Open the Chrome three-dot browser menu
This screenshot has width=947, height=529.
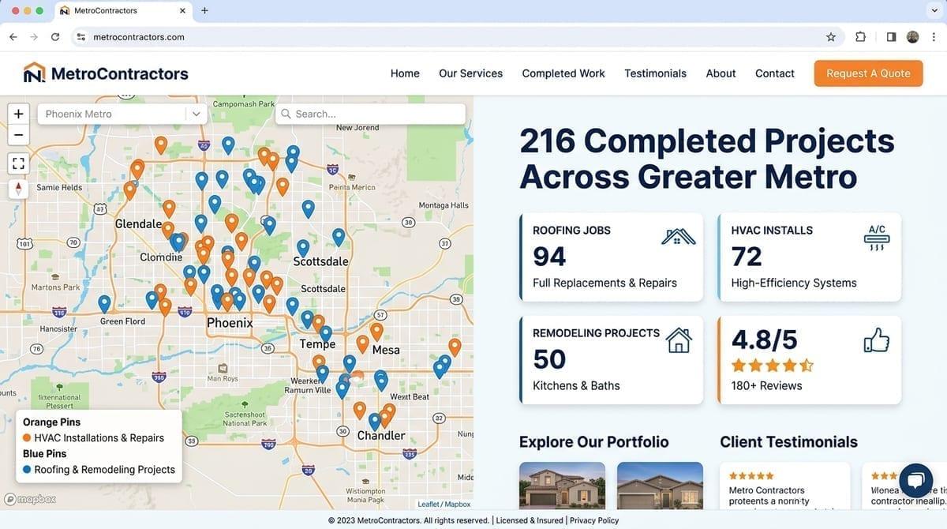tap(934, 36)
